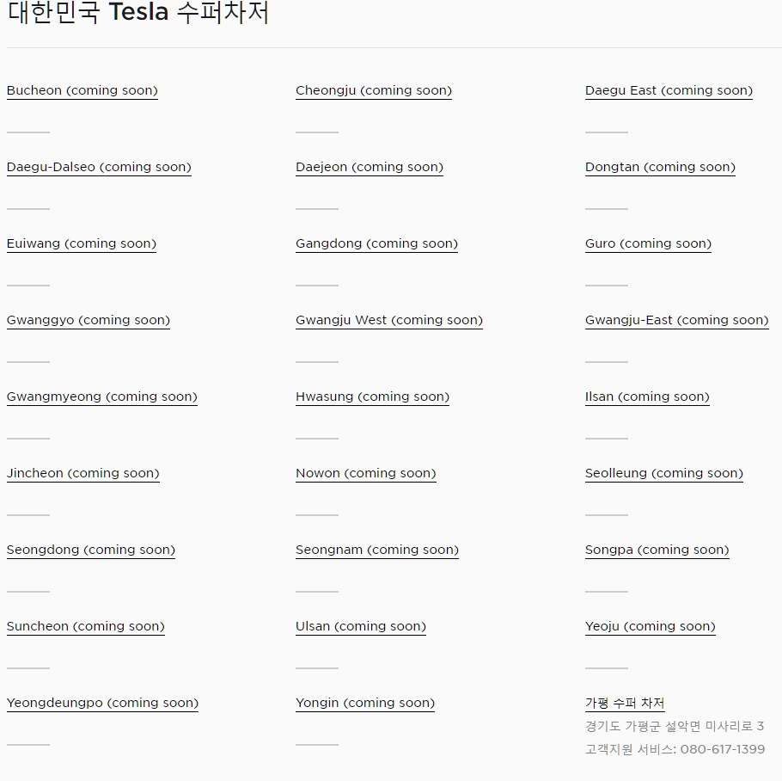This screenshot has height=781, width=782.
Task: Click the Cheongju (coming soon) link
Action: 374,91
